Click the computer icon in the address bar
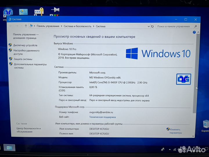209x157 pixels. pyautogui.click(x=31, y=26)
